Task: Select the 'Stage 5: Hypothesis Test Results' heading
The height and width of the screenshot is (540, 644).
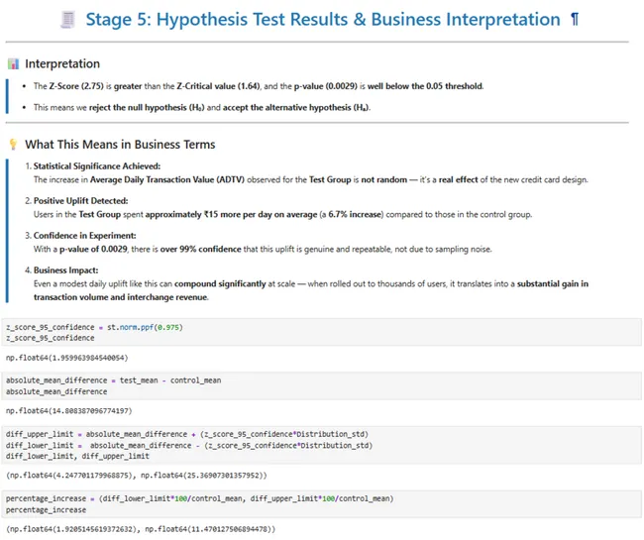Action: (323, 19)
